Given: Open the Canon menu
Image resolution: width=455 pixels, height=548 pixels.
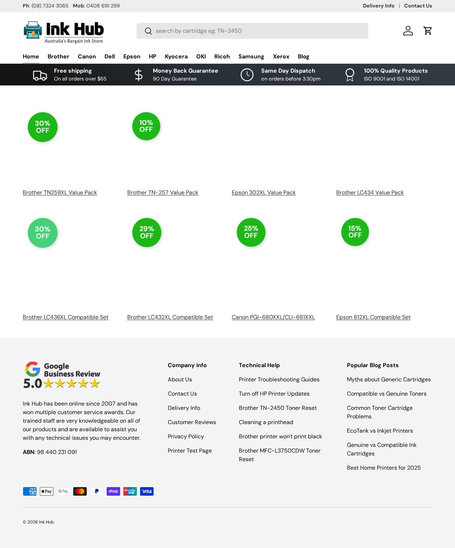Looking at the screenshot, I should [87, 57].
